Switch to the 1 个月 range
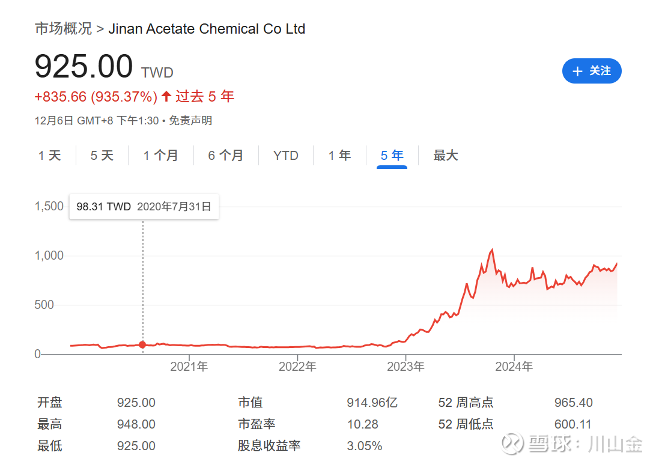 (160, 156)
